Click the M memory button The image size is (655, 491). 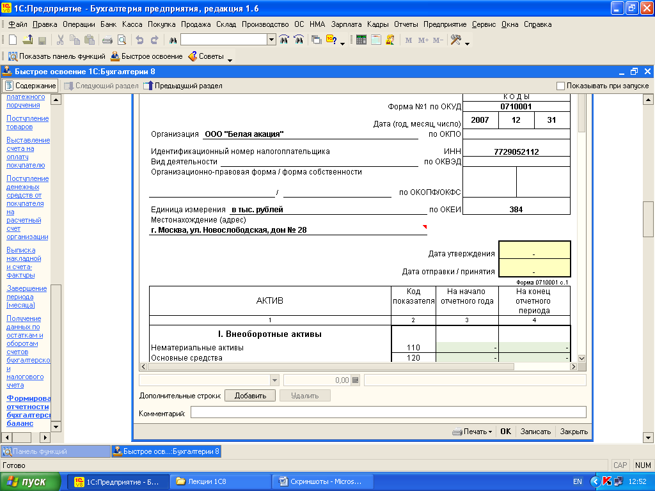pos(409,40)
